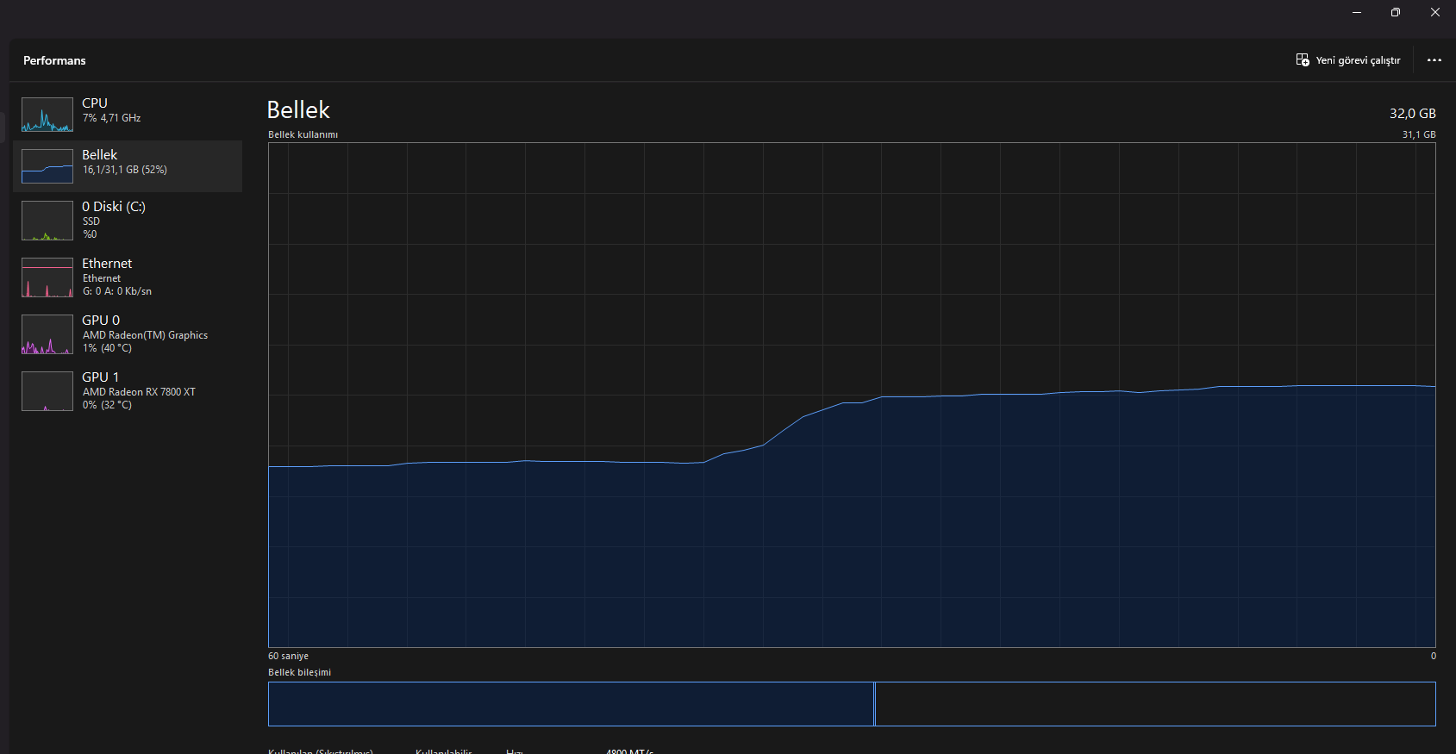Image resolution: width=1456 pixels, height=754 pixels.
Task: Click the 60 saniye axis label
Action: click(288, 656)
